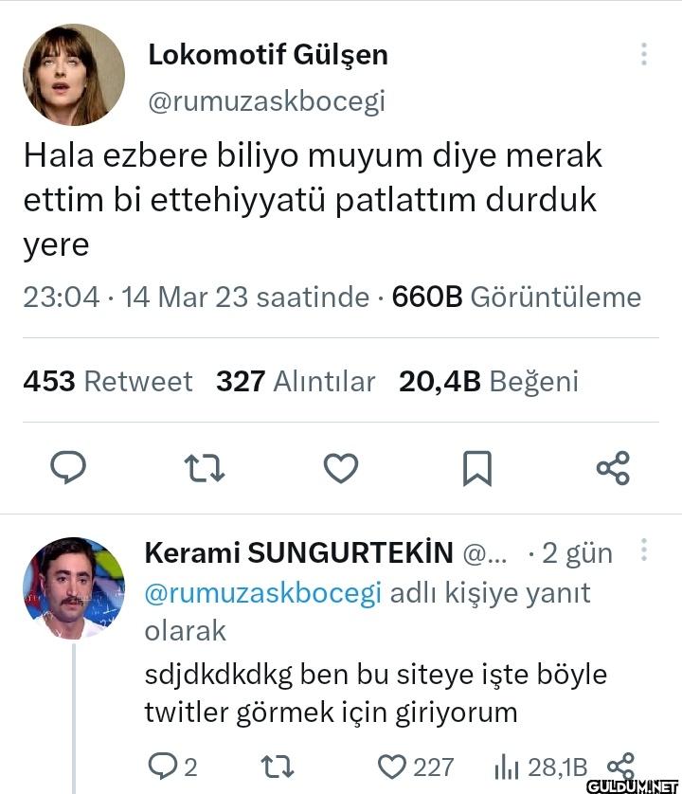The width and height of the screenshot is (682, 794).
Task: Share Kerami's reply
Action: 619,766
